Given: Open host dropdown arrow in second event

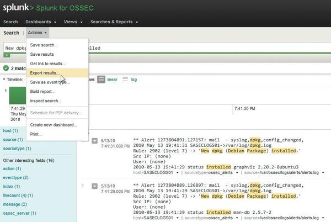Looking at the screenshot, I should tap(177, 218).
